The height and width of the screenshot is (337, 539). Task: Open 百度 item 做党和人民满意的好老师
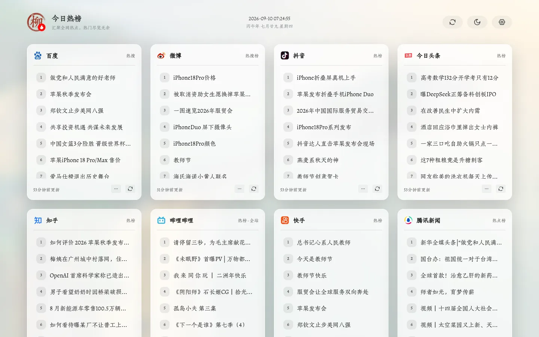pyautogui.click(x=83, y=78)
